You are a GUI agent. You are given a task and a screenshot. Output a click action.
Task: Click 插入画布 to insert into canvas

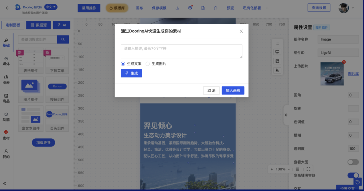233,90
